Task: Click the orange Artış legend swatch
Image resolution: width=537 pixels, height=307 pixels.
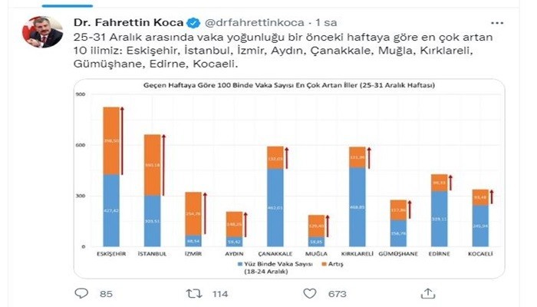Action: (x=325, y=264)
